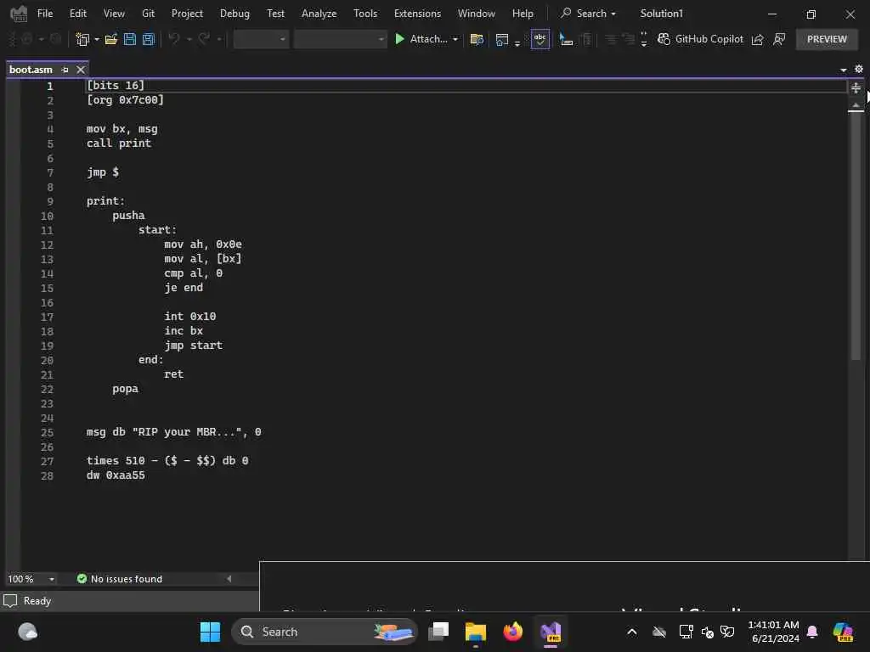Click the green Attach play icon
870x652 pixels.
(399, 39)
